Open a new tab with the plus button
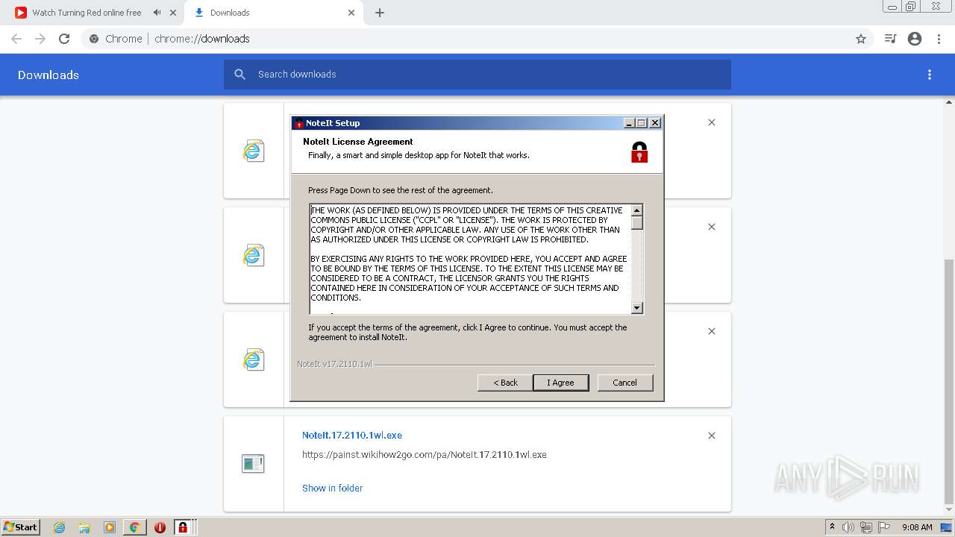The width and height of the screenshot is (955, 537). click(x=380, y=13)
